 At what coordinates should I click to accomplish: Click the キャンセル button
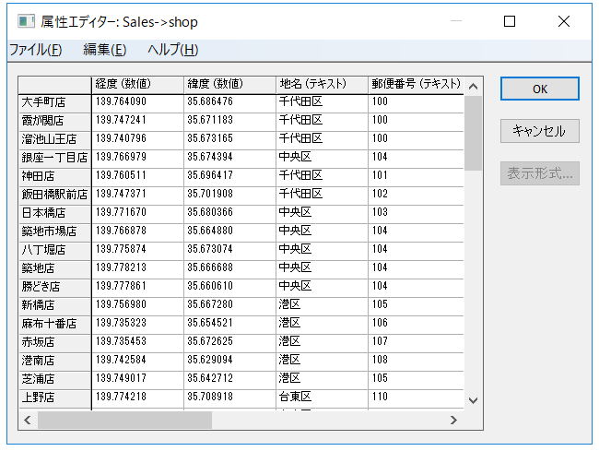[x=540, y=131]
